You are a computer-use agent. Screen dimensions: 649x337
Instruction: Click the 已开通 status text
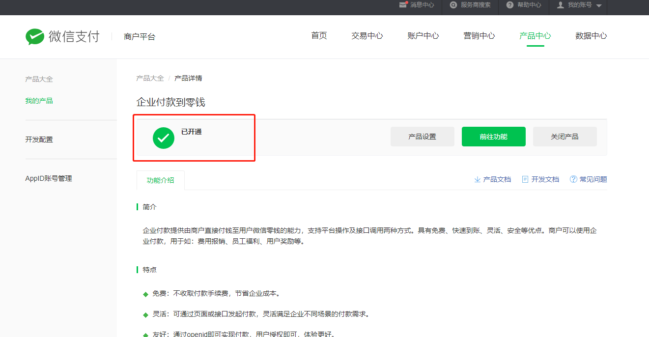tap(192, 132)
